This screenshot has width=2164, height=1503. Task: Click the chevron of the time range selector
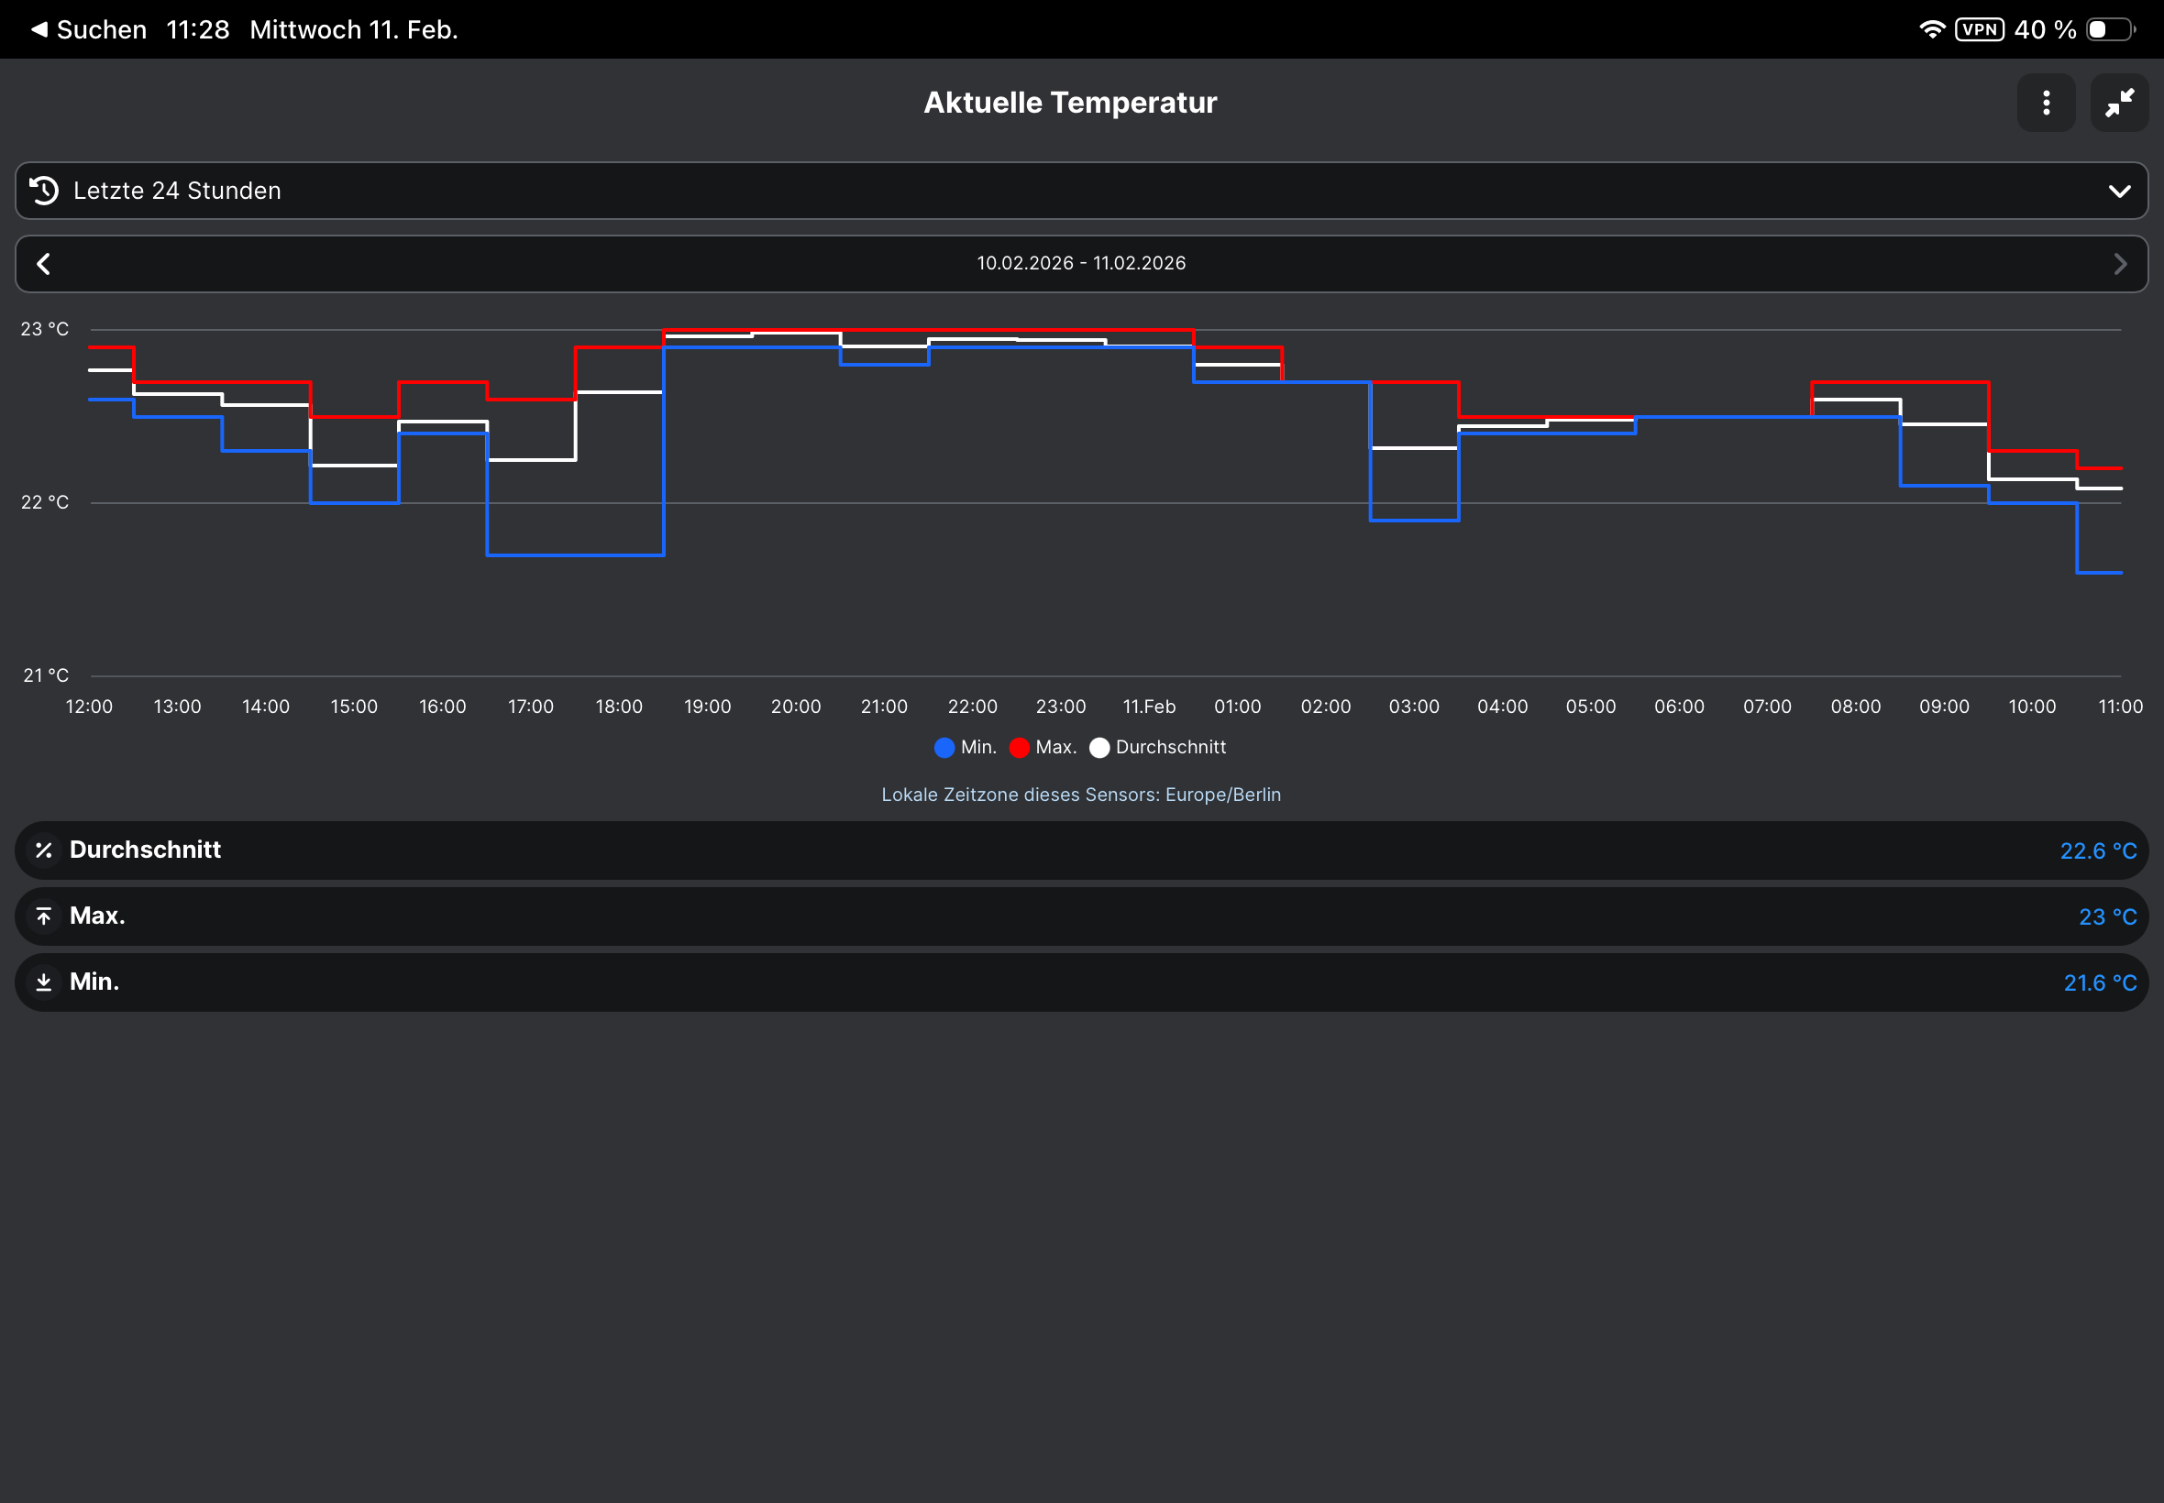coord(2119,192)
